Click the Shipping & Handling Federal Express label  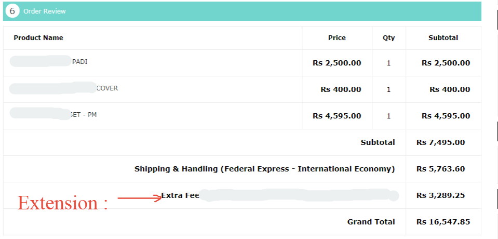point(264,169)
